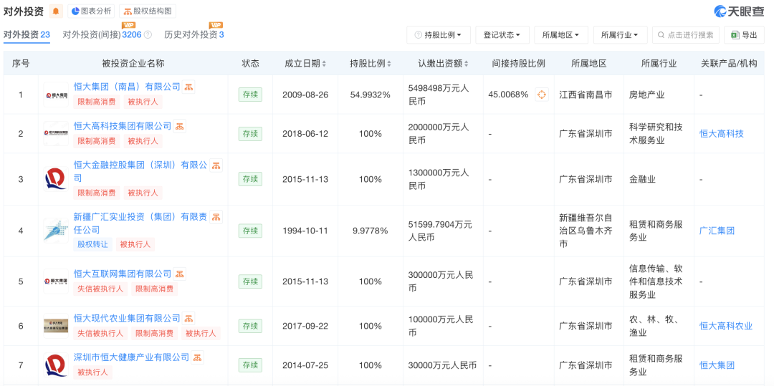Click logo thumbnail of 恒大集团（南昌）有限公司
Screen dimensions: 774x386
pyautogui.click(x=56, y=95)
